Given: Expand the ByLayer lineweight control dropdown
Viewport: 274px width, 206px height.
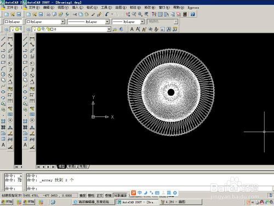Looking at the screenshot, I should click(x=142, y=21).
